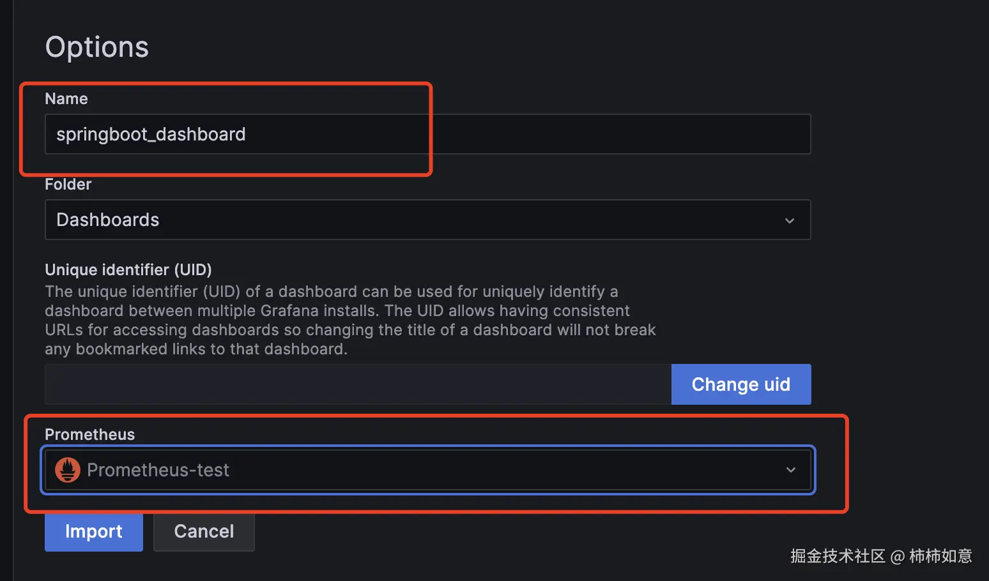989x581 pixels.
Task: Click the Prometheus section label
Action: [x=89, y=434]
